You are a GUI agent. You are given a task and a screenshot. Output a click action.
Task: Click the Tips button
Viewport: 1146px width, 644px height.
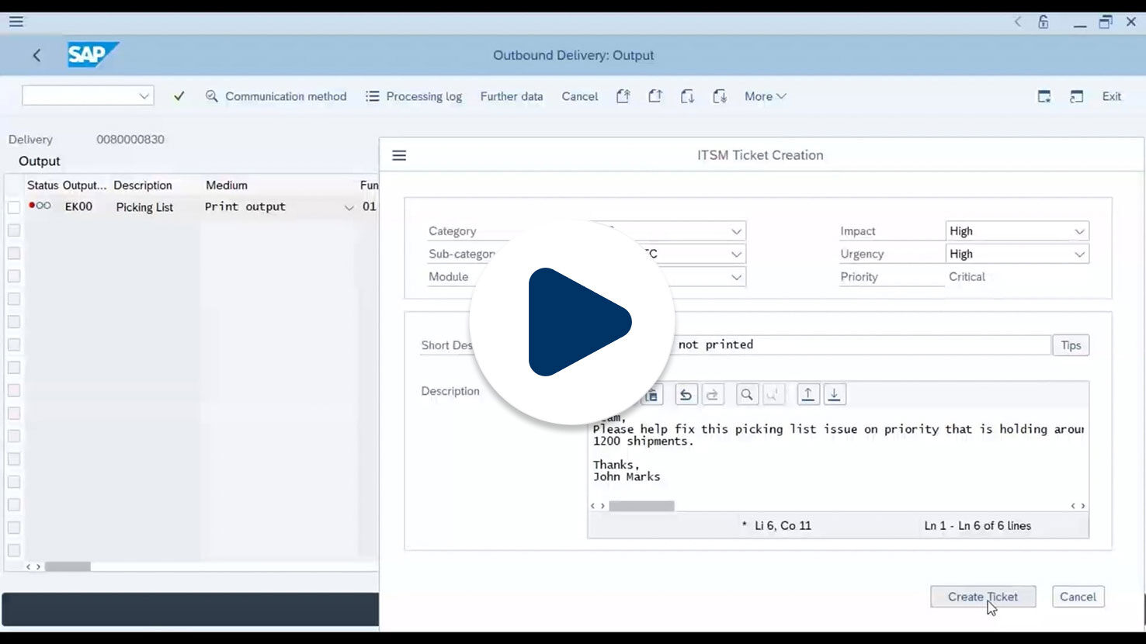coord(1071,345)
